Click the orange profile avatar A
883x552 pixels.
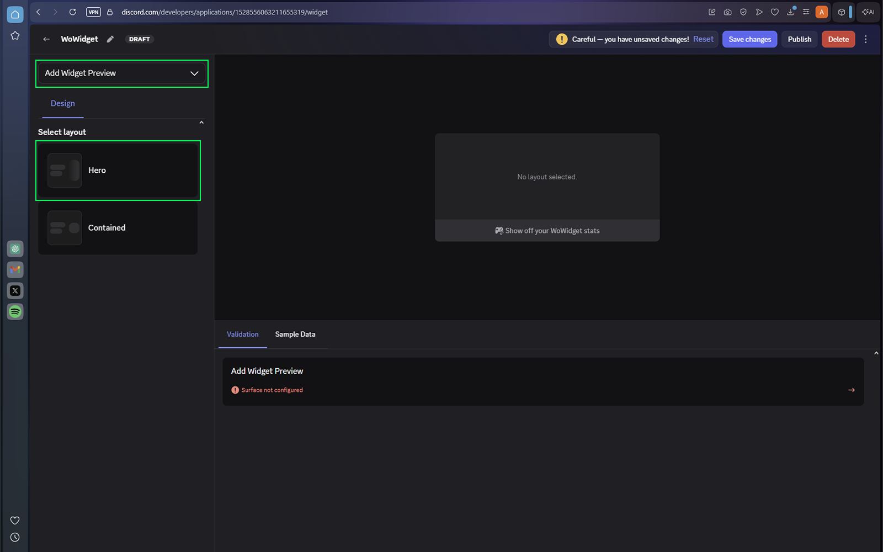822,12
